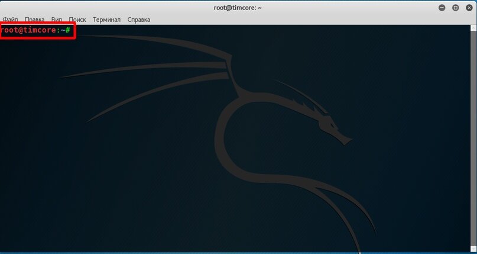Minimize the terminal window

(x=442, y=8)
